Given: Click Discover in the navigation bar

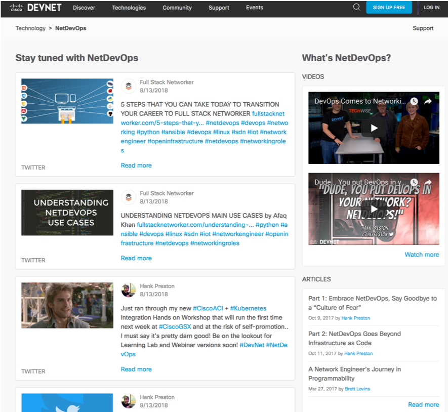Looking at the screenshot, I should pyautogui.click(x=84, y=8).
